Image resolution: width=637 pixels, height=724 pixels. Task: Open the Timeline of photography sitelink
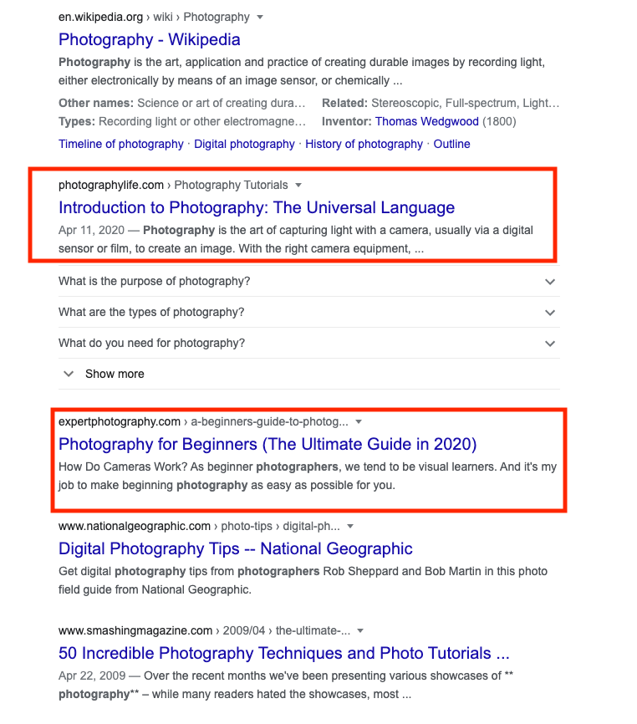121,144
